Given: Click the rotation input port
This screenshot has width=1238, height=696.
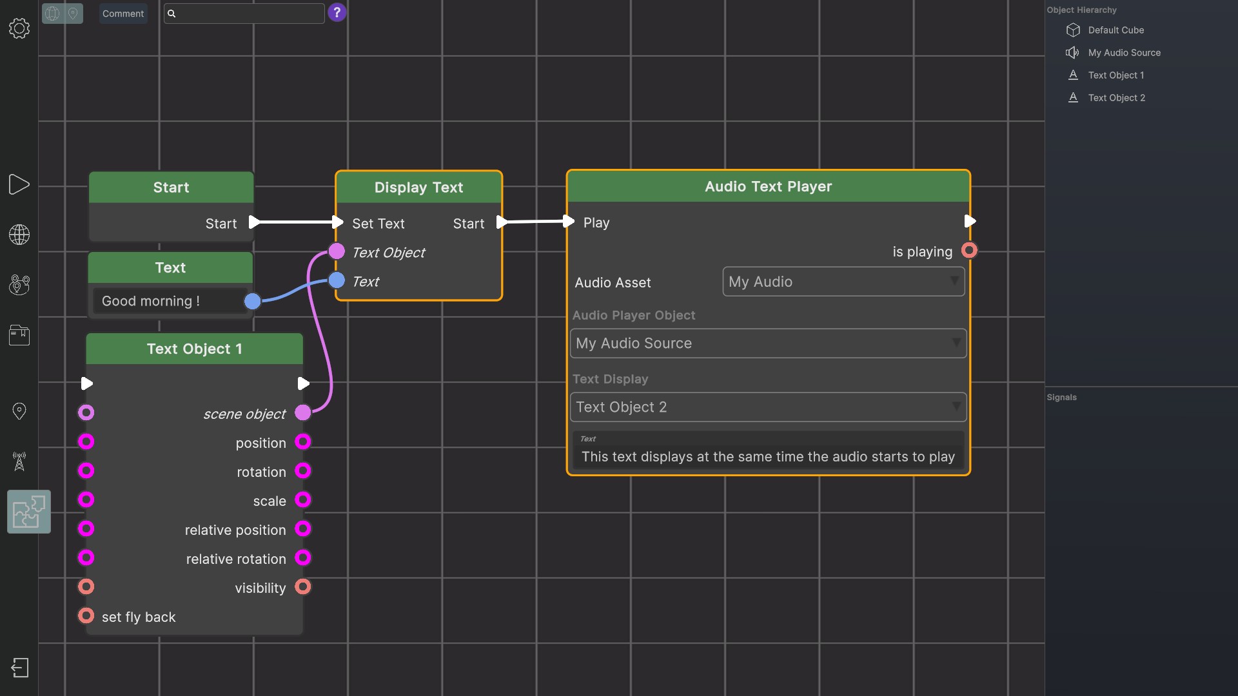Looking at the screenshot, I should point(86,470).
